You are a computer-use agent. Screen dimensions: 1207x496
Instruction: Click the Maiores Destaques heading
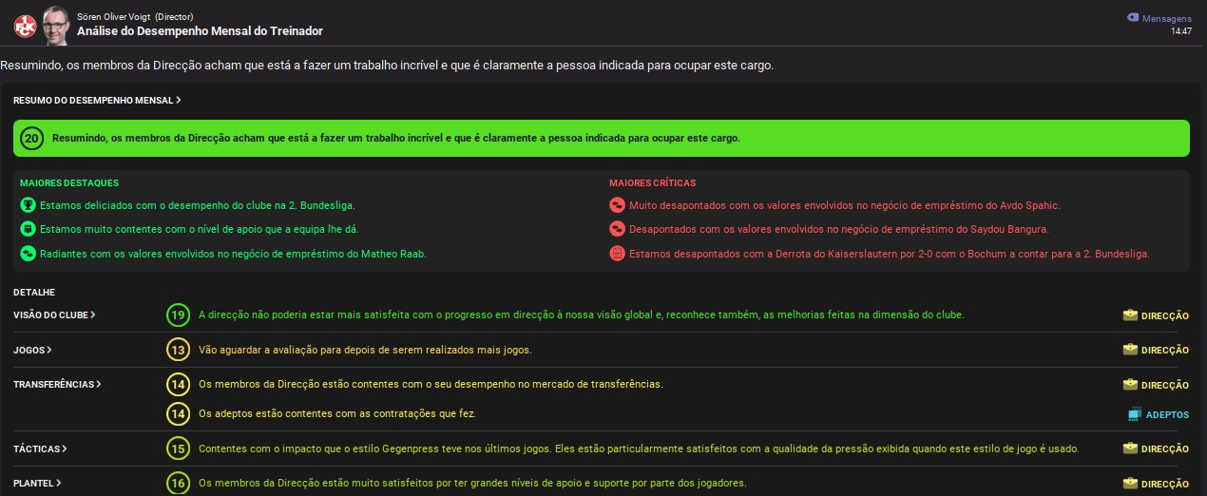pyautogui.click(x=69, y=182)
